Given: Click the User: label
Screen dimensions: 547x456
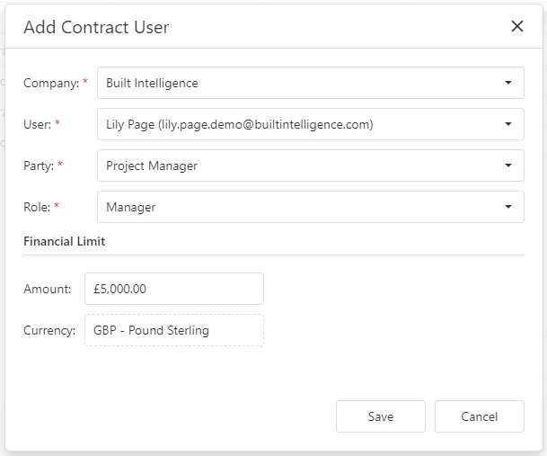Looking at the screenshot, I should (38, 124).
